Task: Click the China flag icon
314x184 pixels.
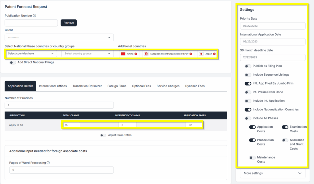Action: pos(123,54)
